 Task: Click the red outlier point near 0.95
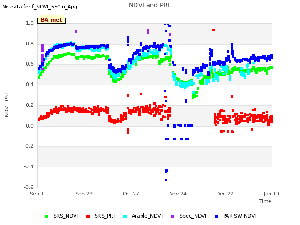point(214,30)
